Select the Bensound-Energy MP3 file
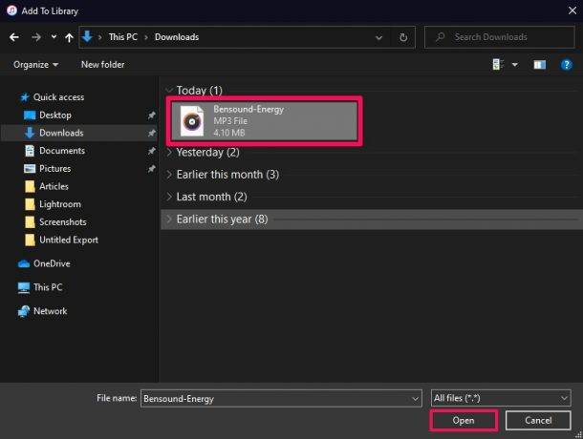 pos(265,121)
